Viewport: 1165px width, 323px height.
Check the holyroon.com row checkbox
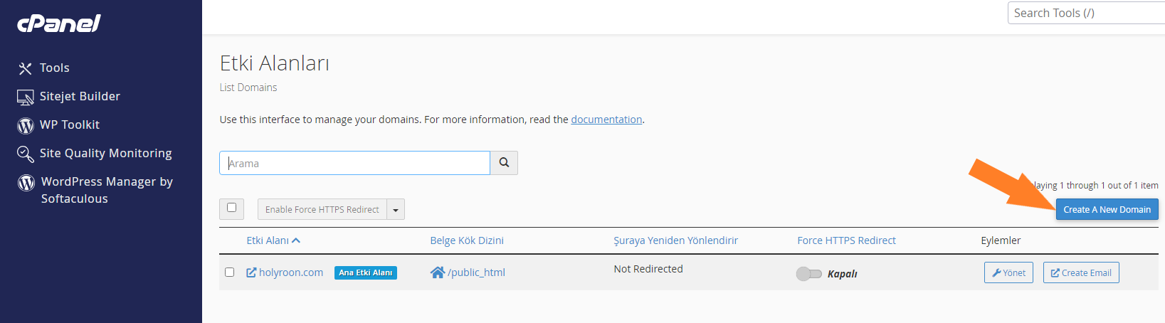(x=229, y=272)
